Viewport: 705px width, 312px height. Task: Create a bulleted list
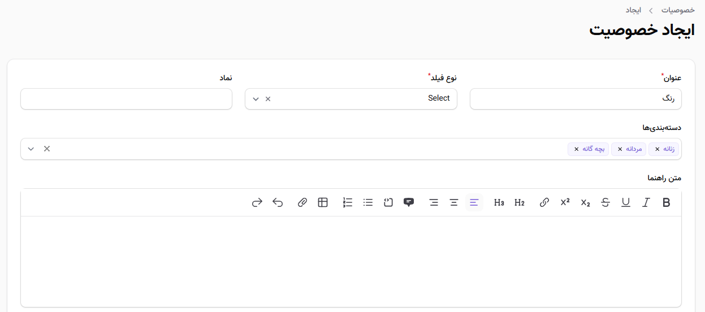[368, 202]
